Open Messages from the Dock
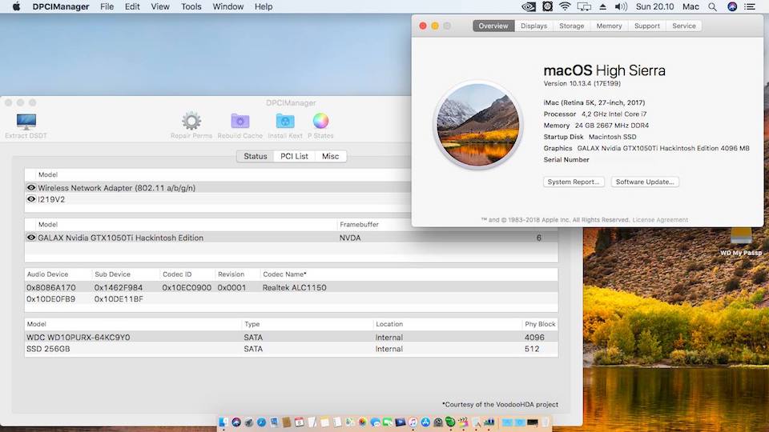The width and height of the screenshot is (769, 432). 376,422
